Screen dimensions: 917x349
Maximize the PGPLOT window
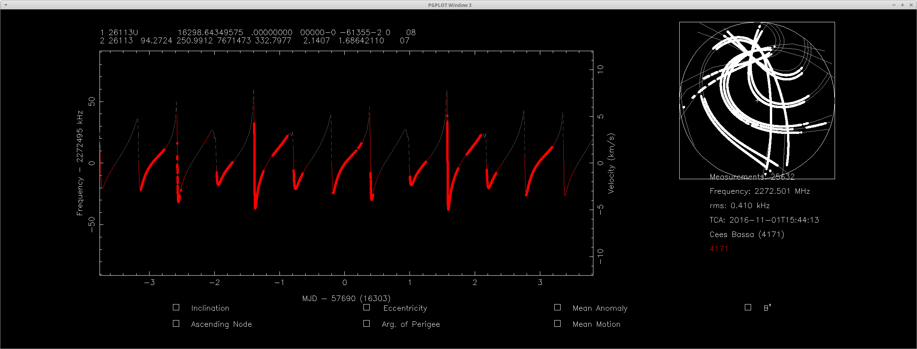point(903,5)
